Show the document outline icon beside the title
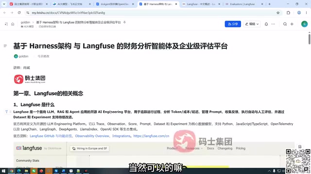Image resolution: width=311 pixels, height=174 pixels. pyautogui.click(x=5, y=46)
